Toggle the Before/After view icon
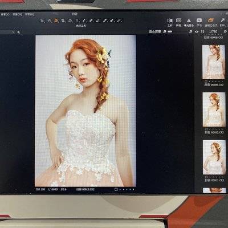The width and height of the screenshot is (228, 228). click(170, 21)
